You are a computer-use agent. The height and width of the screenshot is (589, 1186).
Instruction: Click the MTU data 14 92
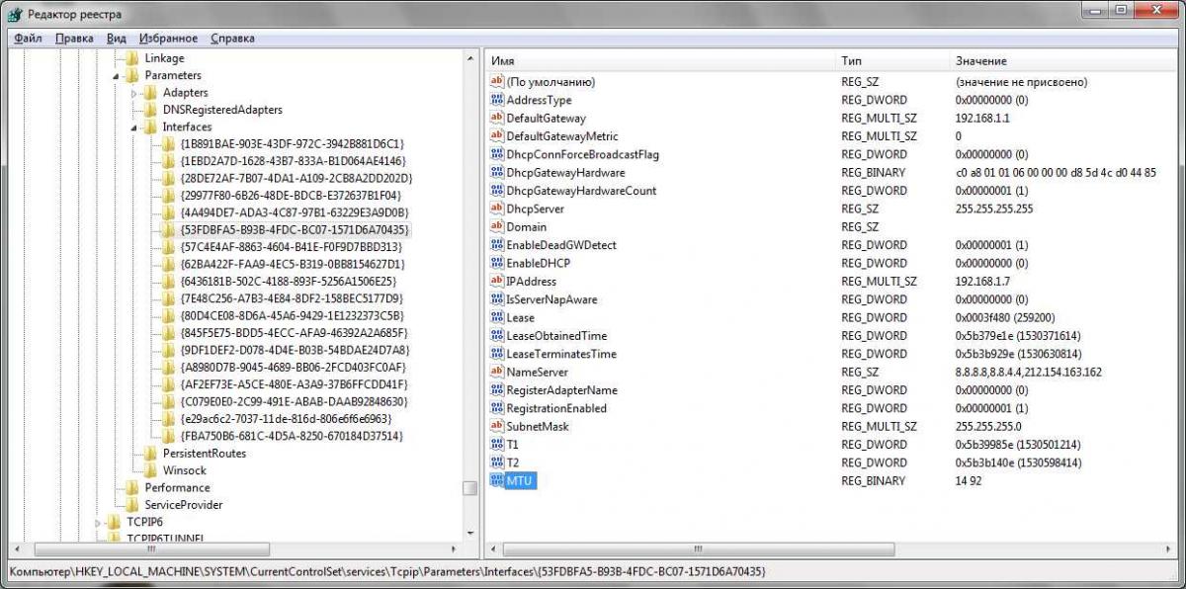(969, 481)
